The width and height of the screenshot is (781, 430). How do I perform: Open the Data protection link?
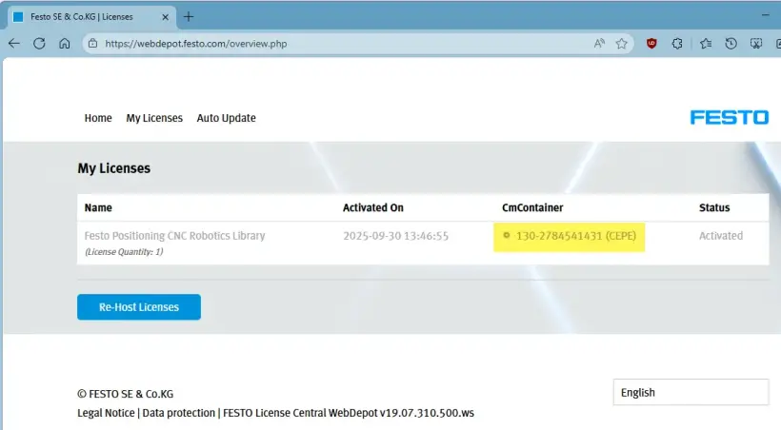(179, 413)
